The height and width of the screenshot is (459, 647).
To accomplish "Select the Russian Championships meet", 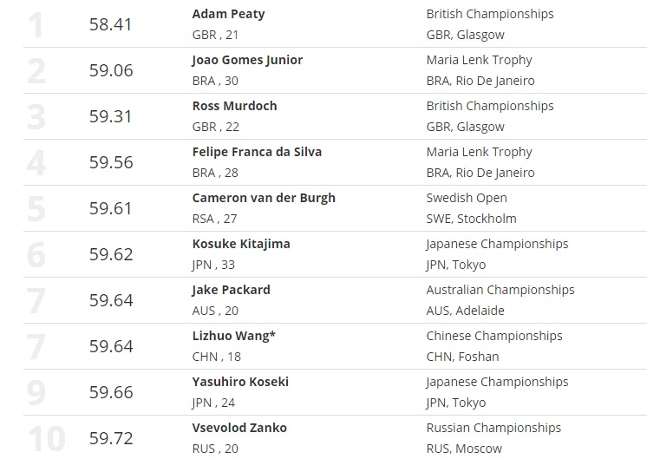I will [x=493, y=428].
